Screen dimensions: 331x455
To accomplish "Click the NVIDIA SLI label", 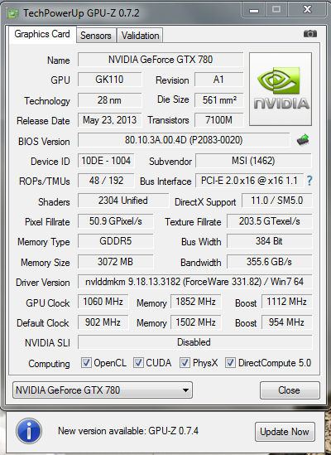I will point(47,343).
